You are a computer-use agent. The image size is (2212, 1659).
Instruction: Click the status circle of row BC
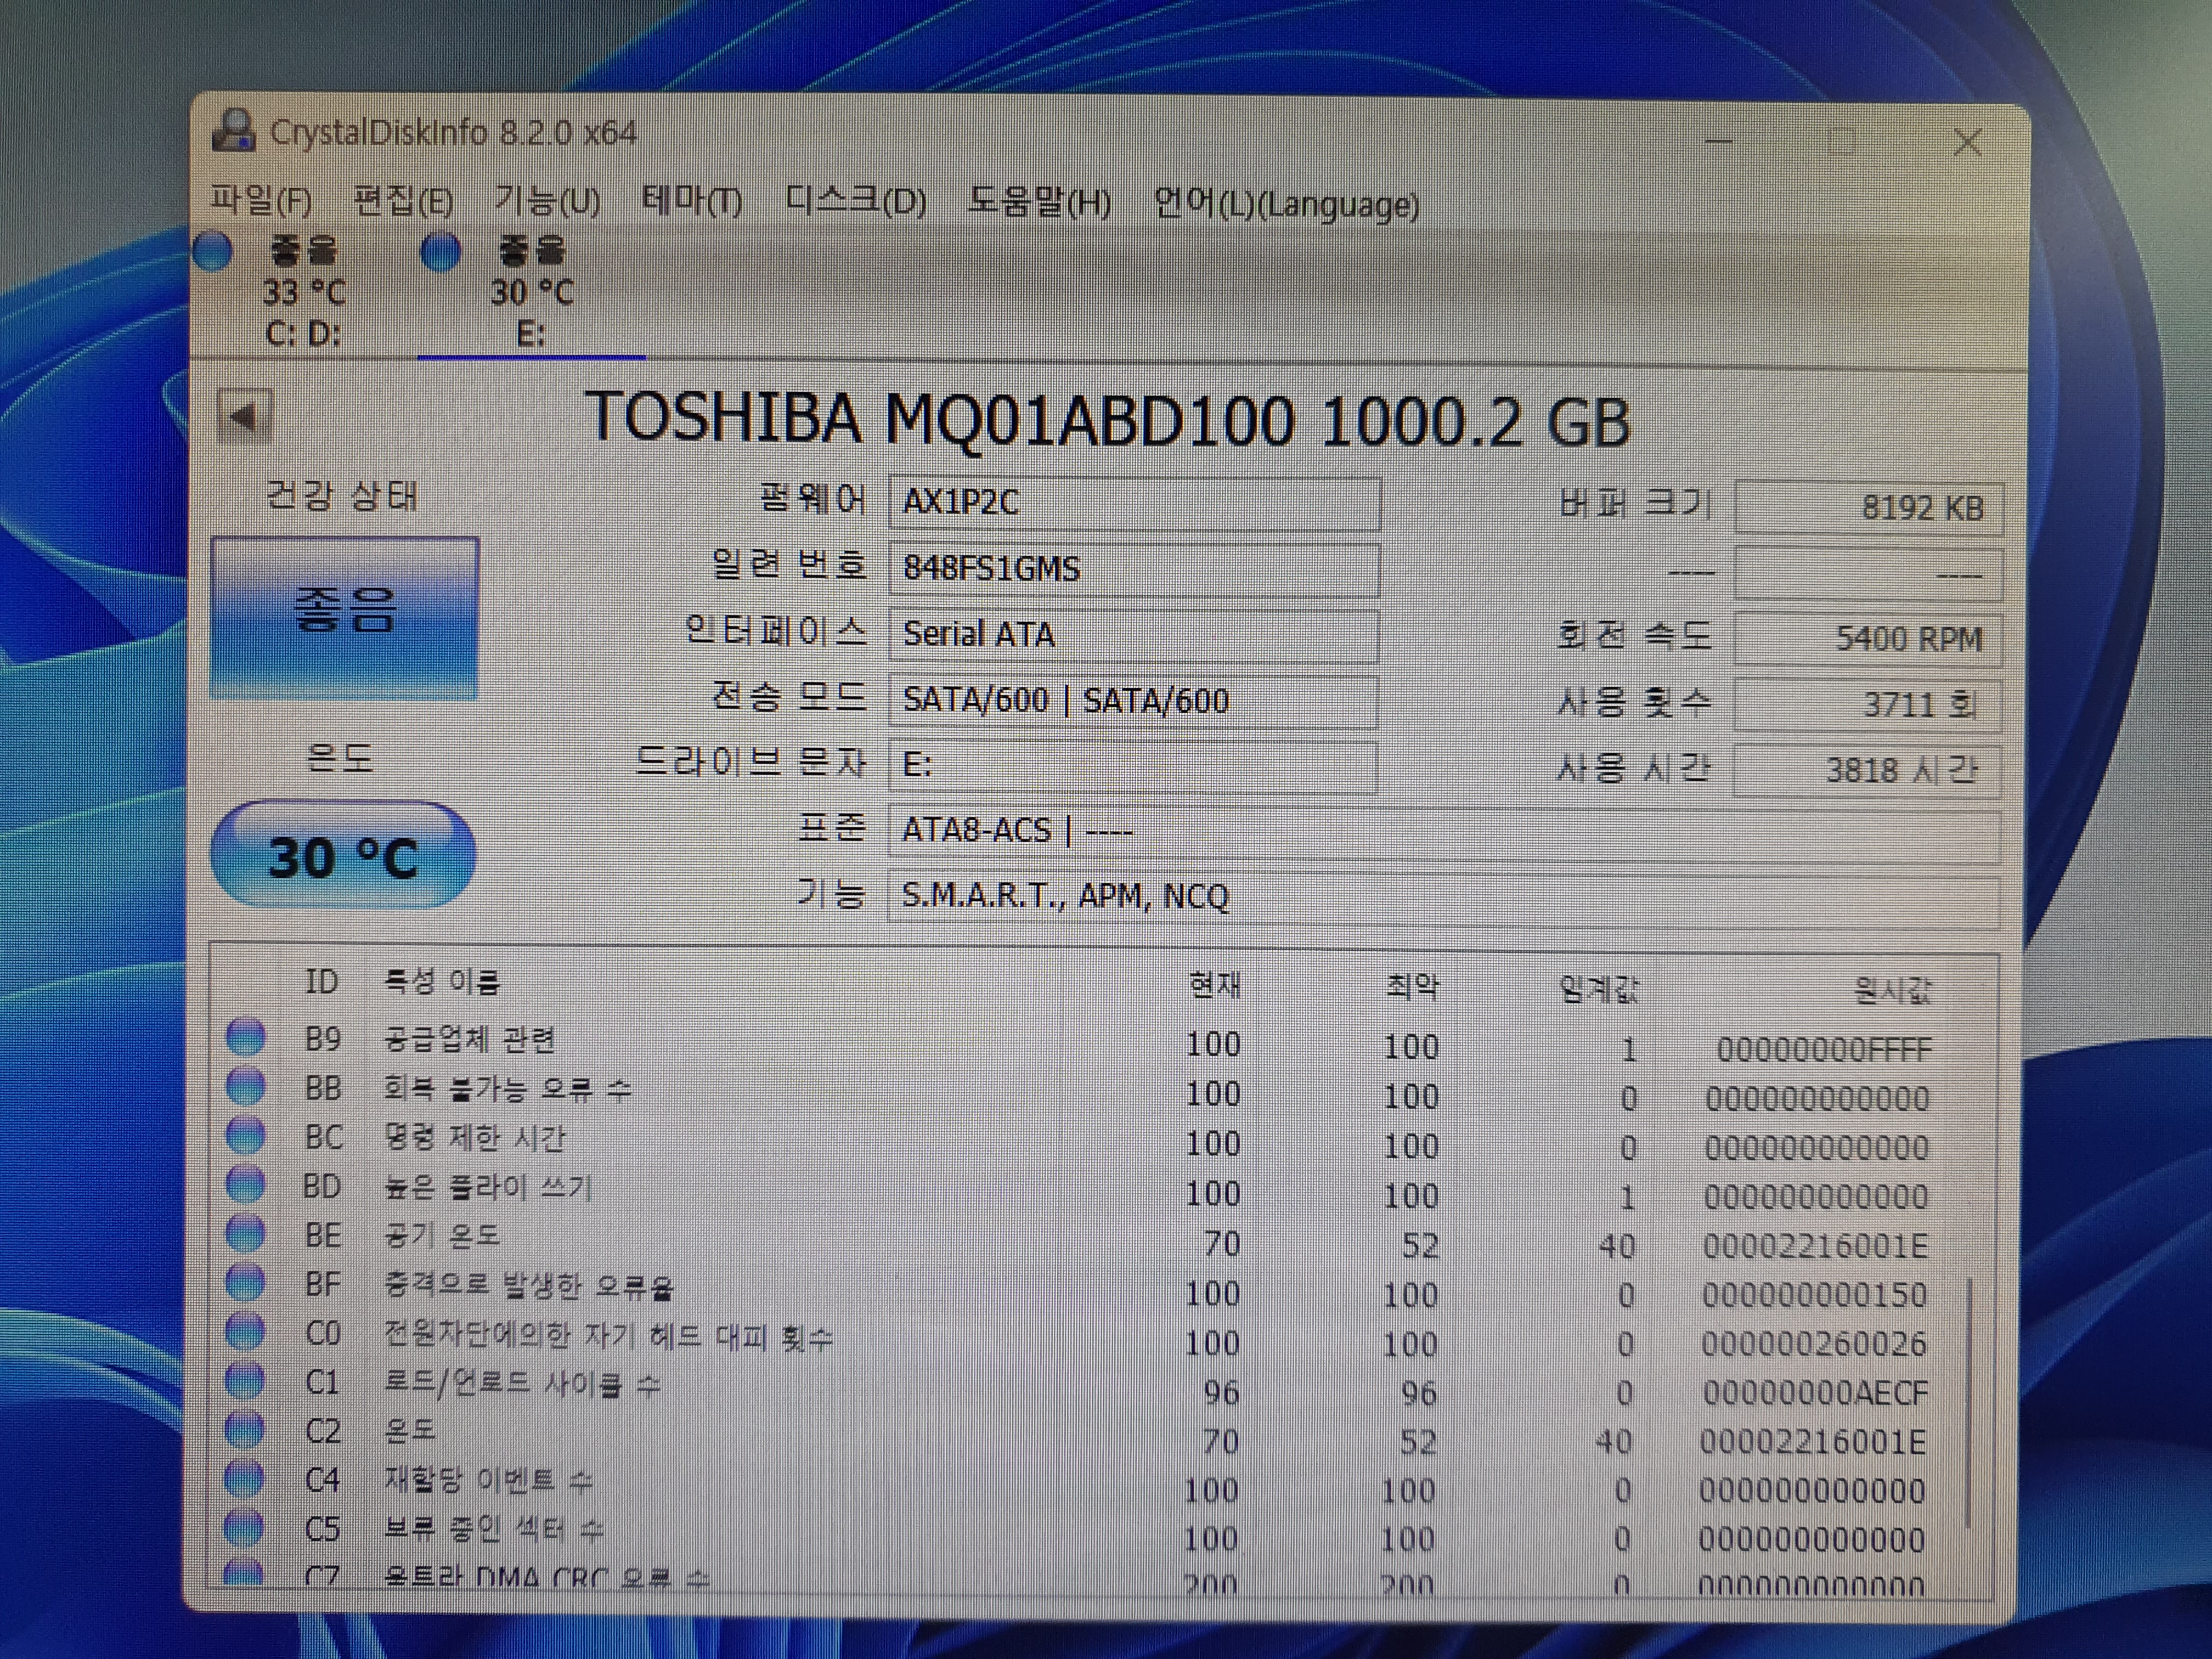point(246,1135)
